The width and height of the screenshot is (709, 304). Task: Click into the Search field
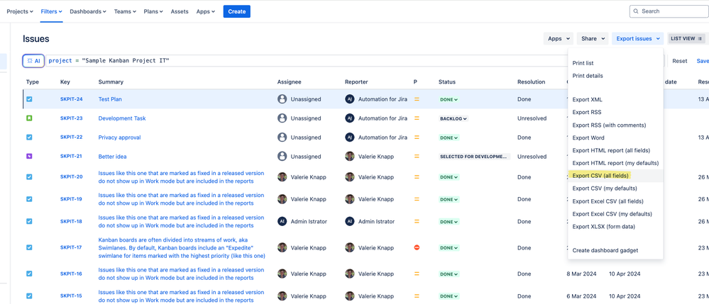pyautogui.click(x=669, y=11)
